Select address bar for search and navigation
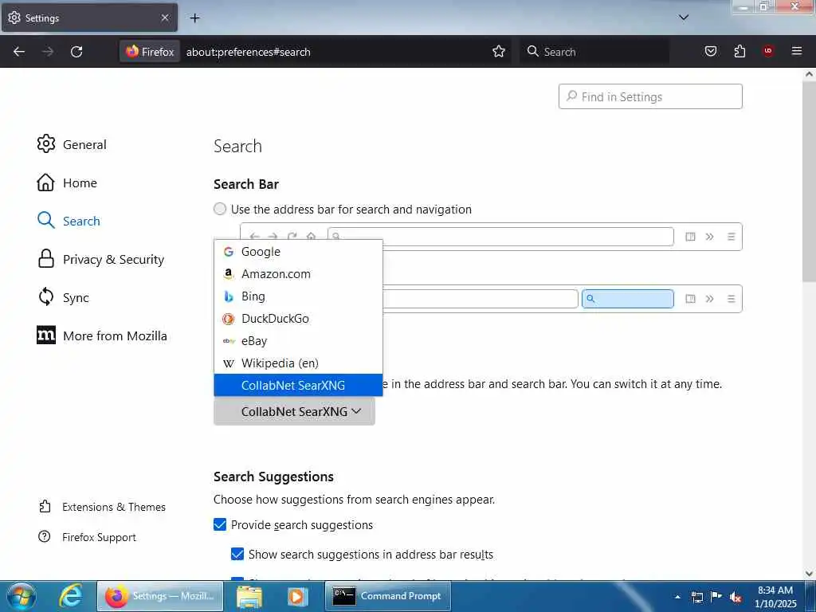Screen dimensions: 816x612 point(220,210)
